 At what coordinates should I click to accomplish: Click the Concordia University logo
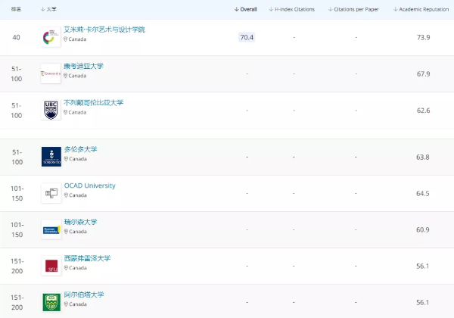point(51,73)
